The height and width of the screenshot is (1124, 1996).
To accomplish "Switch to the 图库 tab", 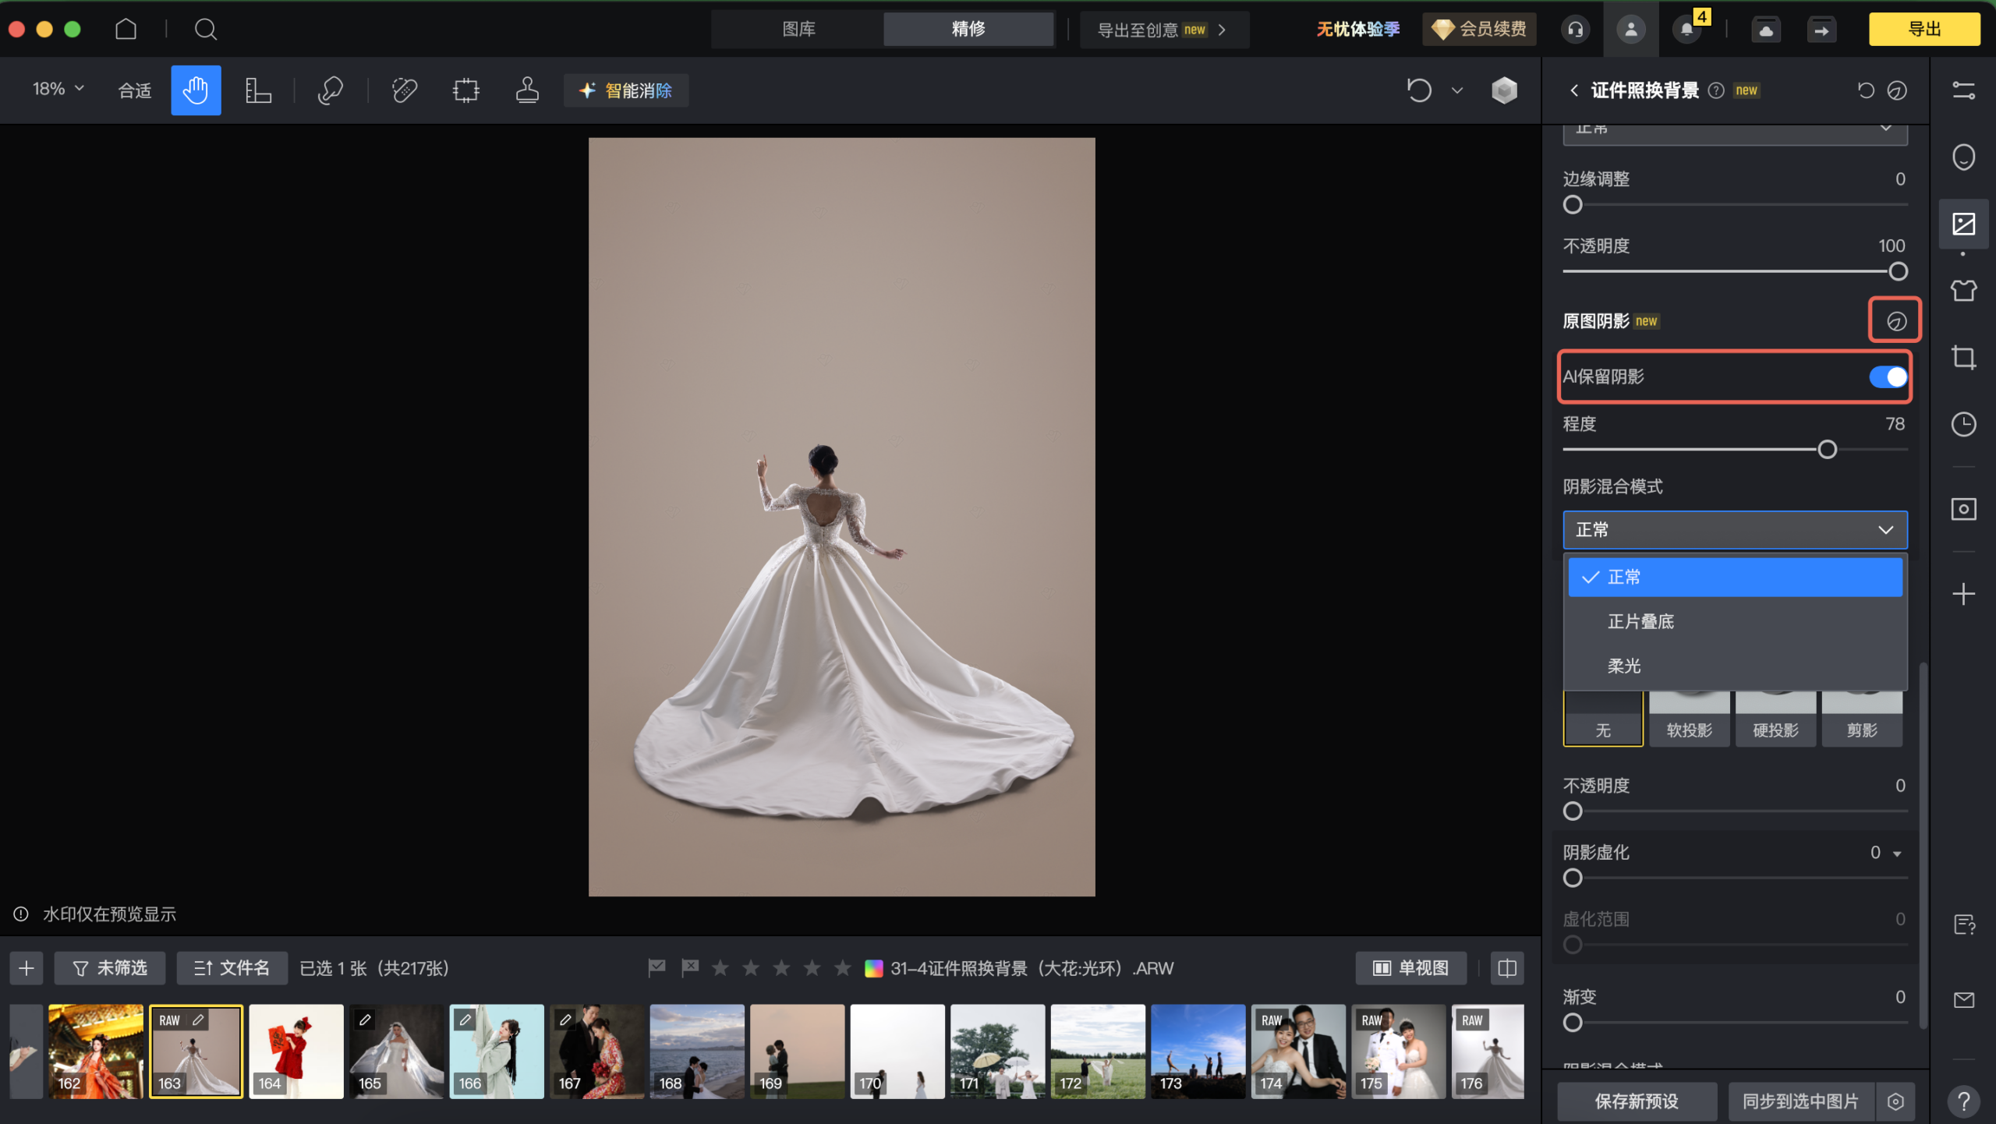I will click(798, 29).
